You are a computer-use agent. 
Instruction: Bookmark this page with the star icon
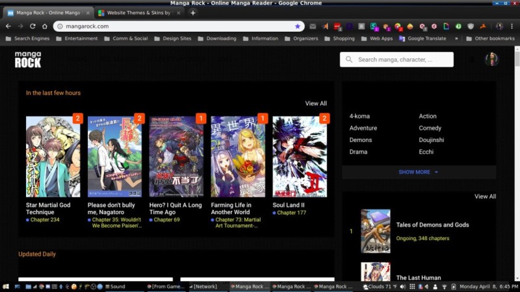[x=298, y=26]
